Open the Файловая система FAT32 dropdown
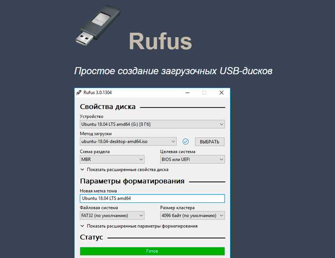The width and height of the screenshot is (335, 258). point(112,216)
